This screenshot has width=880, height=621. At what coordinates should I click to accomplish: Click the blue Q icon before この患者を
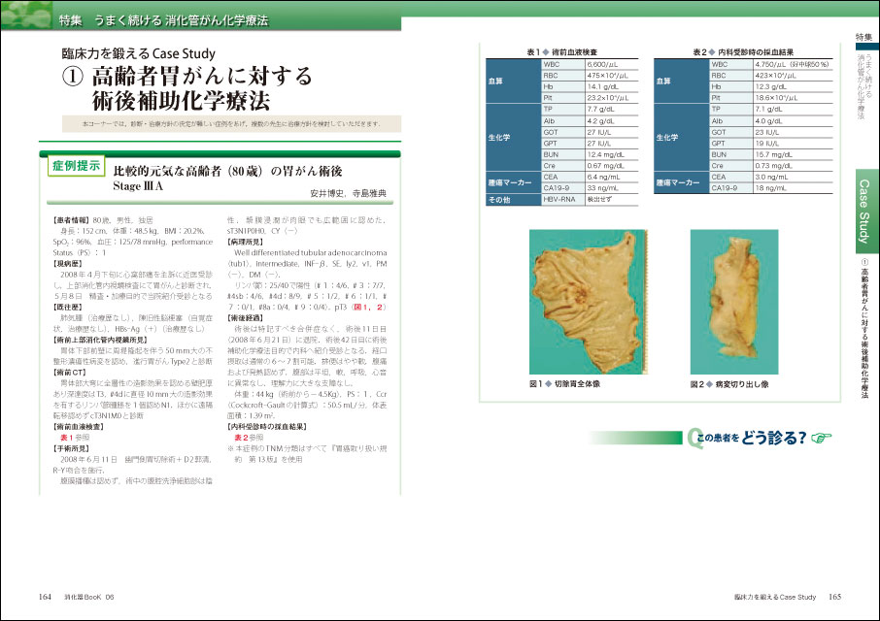[693, 437]
